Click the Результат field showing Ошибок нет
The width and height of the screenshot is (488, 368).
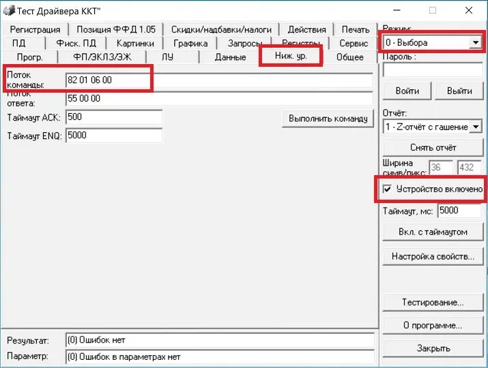click(x=220, y=340)
